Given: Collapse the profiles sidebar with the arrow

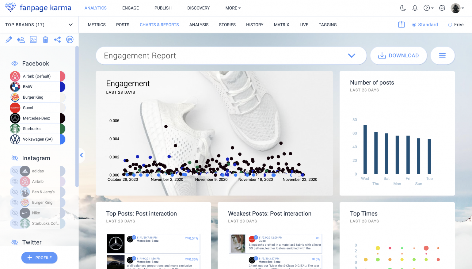Looking at the screenshot, I should click(82, 155).
